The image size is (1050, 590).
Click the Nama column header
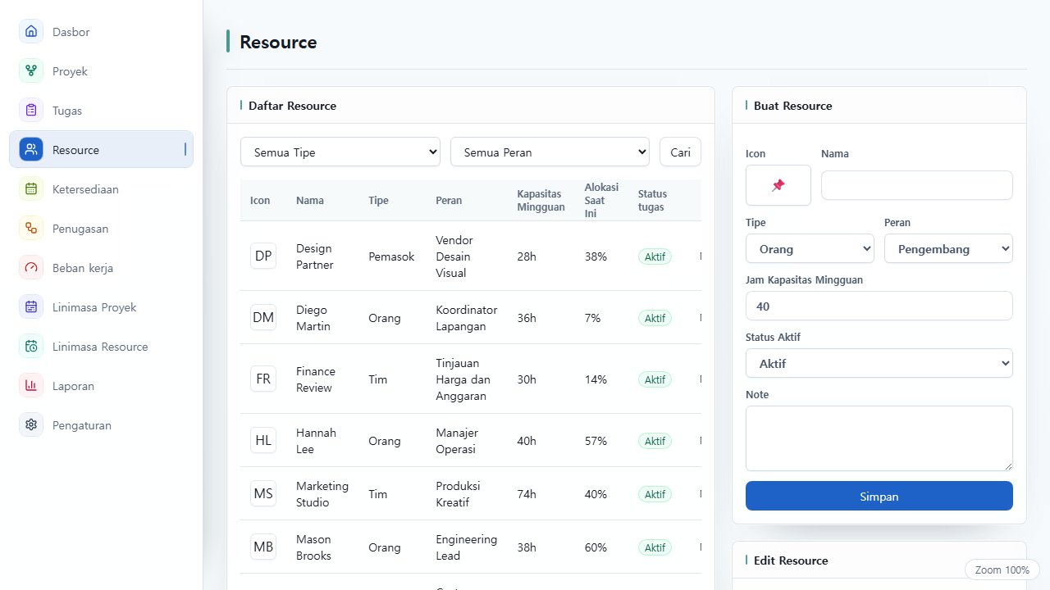coord(310,201)
